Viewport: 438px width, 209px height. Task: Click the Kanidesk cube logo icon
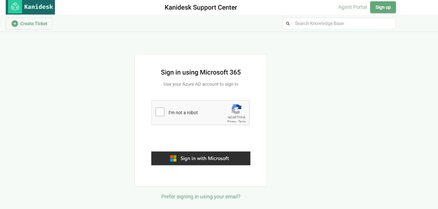[x=14, y=7]
